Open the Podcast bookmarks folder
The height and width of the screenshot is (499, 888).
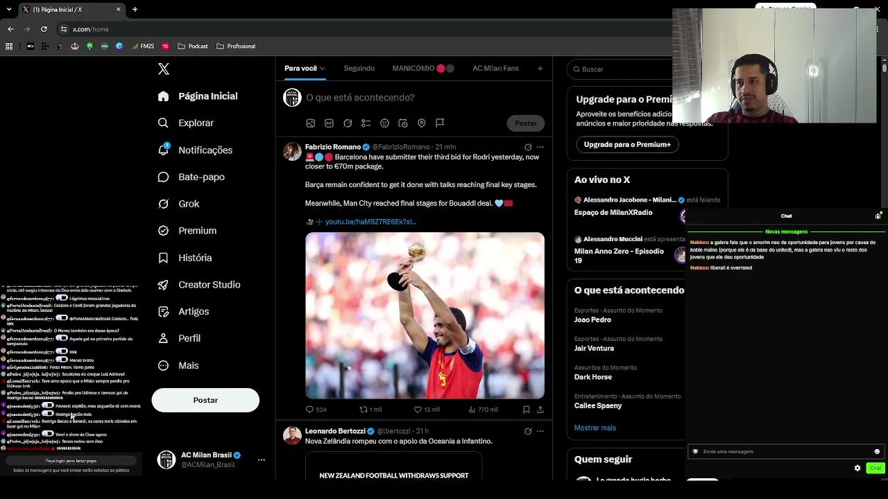tap(193, 46)
